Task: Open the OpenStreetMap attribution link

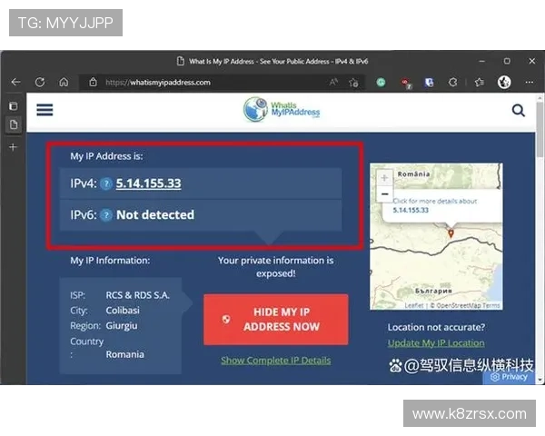Action: [x=457, y=305]
